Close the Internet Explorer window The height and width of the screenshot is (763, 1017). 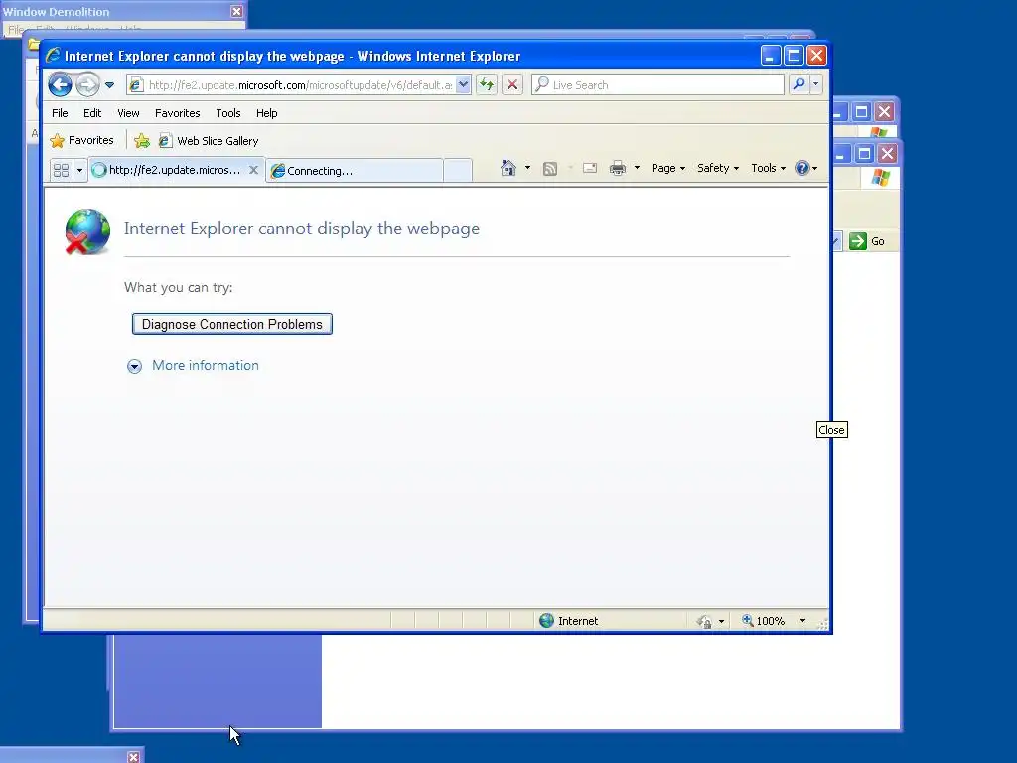(816, 56)
